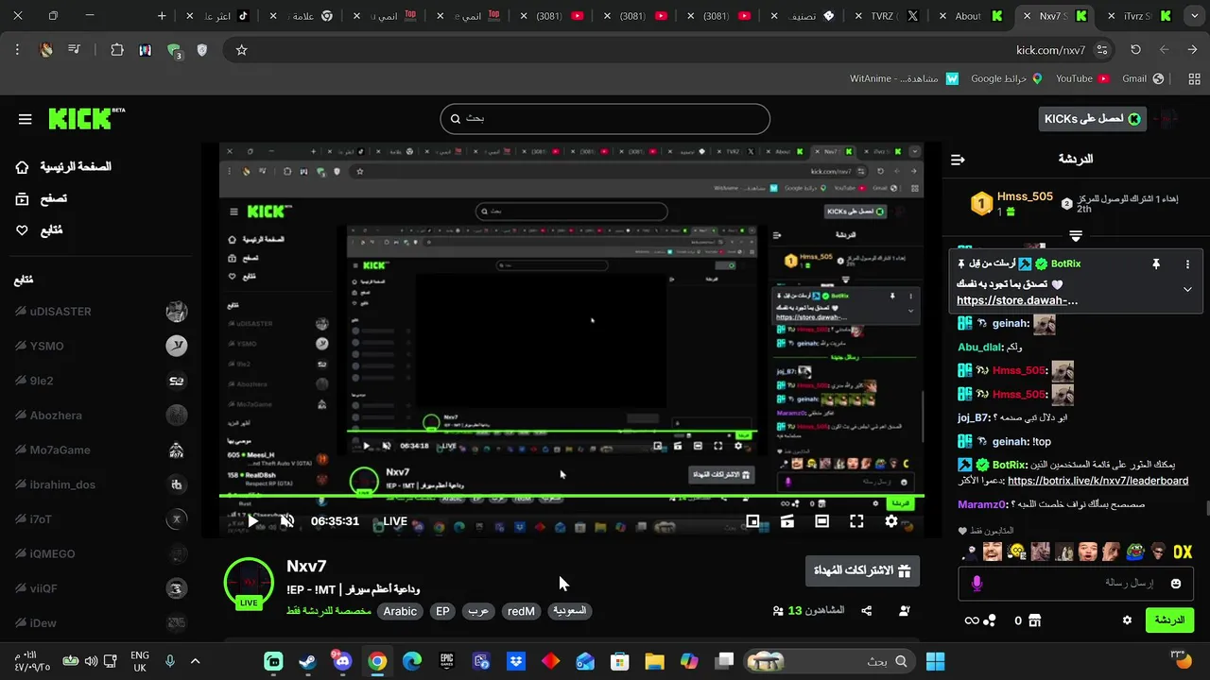Viewport: 1210px width, 680px height.
Task: Share the stream icon
Action: coord(867,611)
